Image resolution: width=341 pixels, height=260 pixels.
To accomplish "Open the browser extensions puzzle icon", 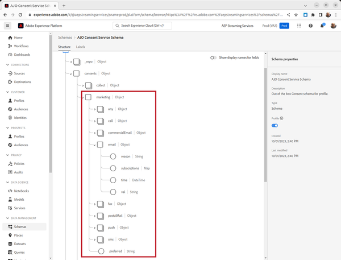I will pos(313,15).
